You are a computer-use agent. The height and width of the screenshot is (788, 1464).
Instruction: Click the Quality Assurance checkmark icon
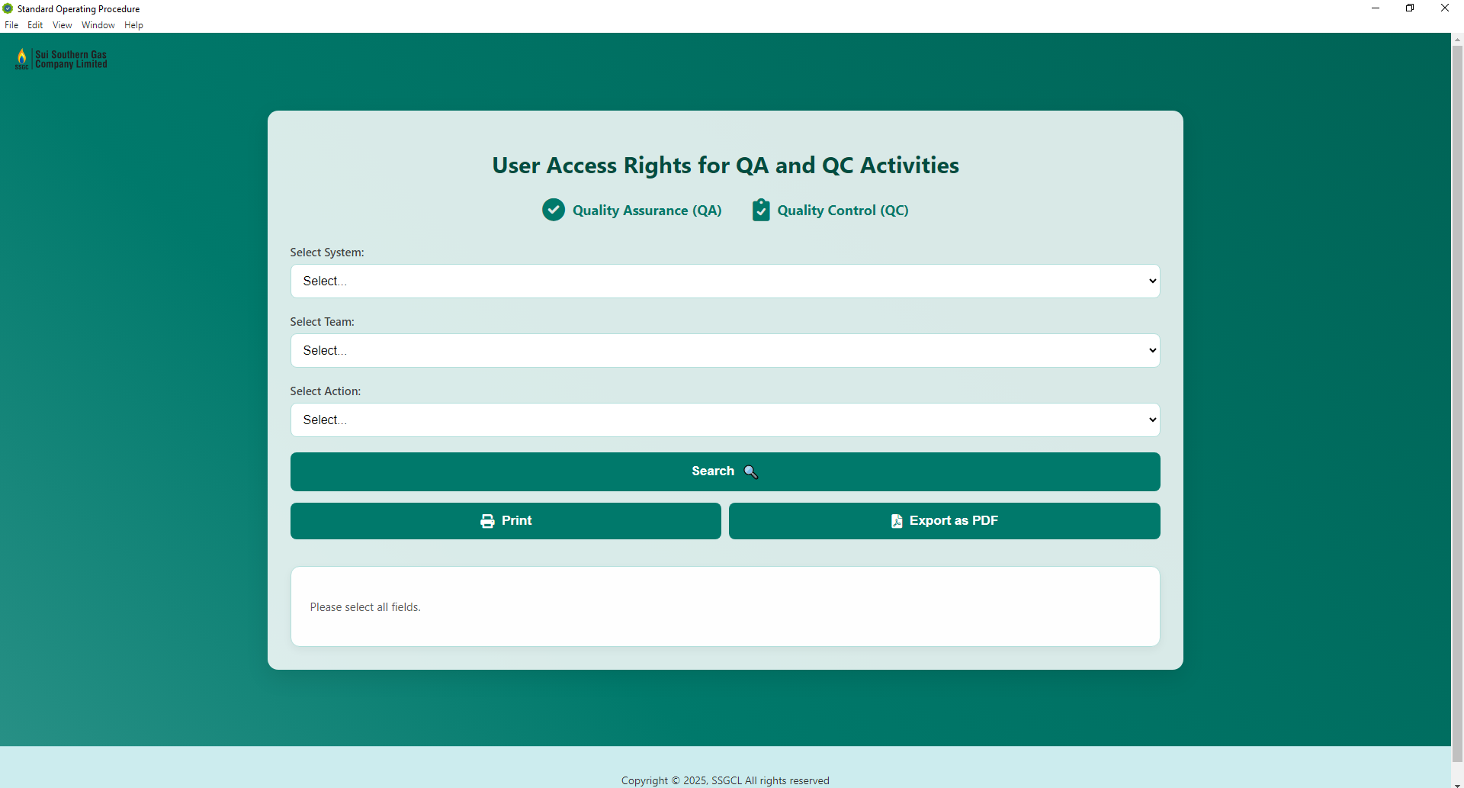pyautogui.click(x=554, y=210)
